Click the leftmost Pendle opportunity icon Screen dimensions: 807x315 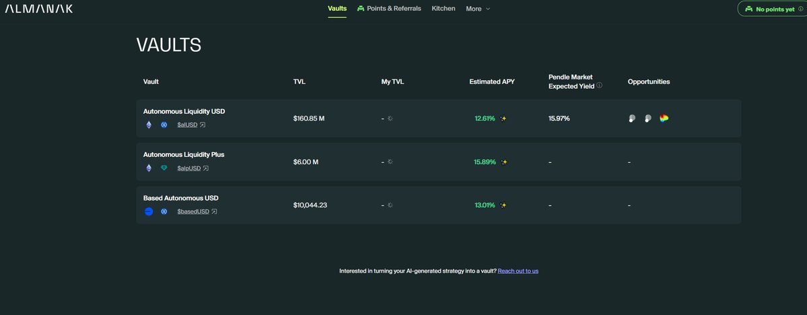(631, 118)
